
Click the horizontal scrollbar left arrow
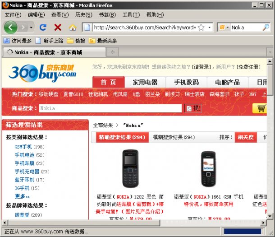[5, 223]
